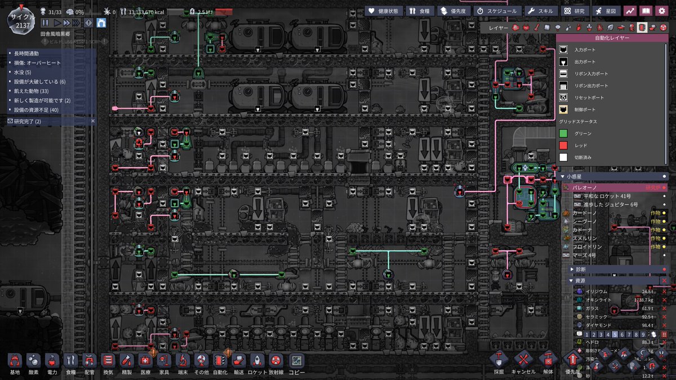Open the Germs overlay icon
Image resolution: width=676 pixels, height=380 pixels.
point(600,28)
